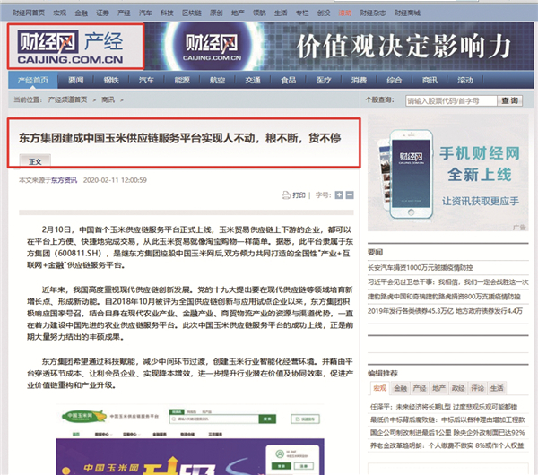
Task: Open the phone image in the mobile ad
Action: [x=406, y=174]
